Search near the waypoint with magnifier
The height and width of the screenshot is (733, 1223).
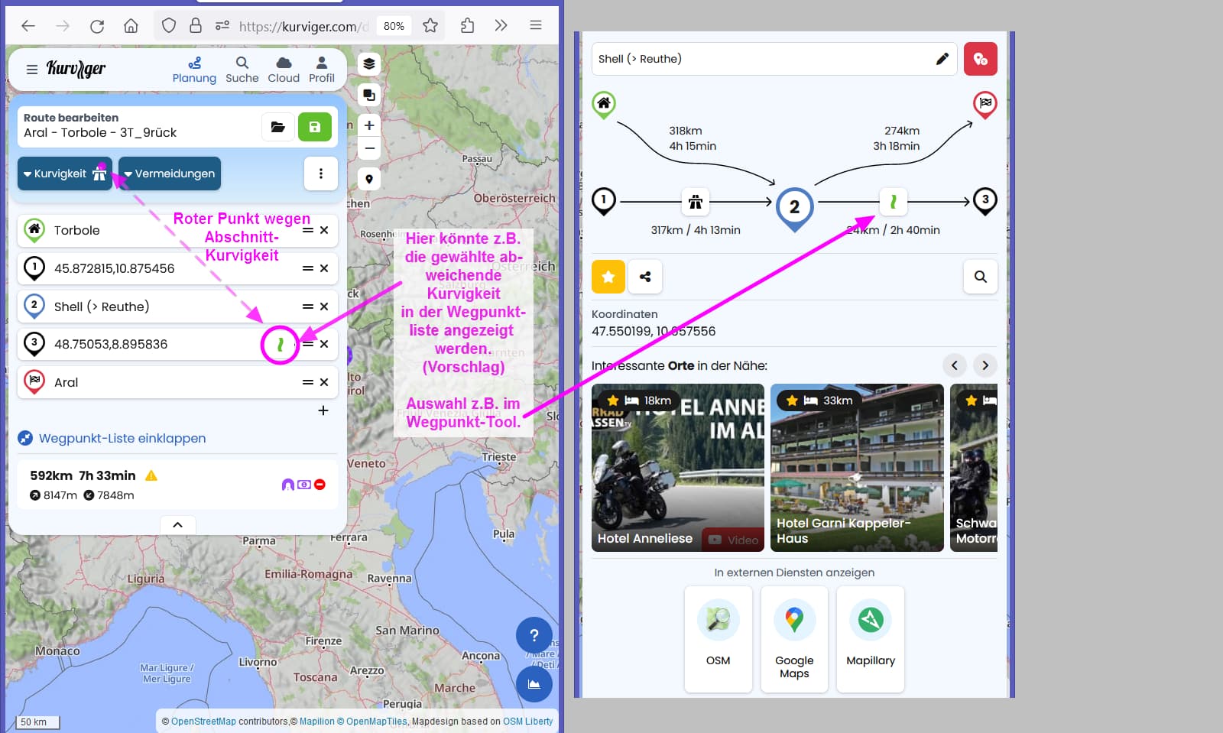tap(981, 277)
